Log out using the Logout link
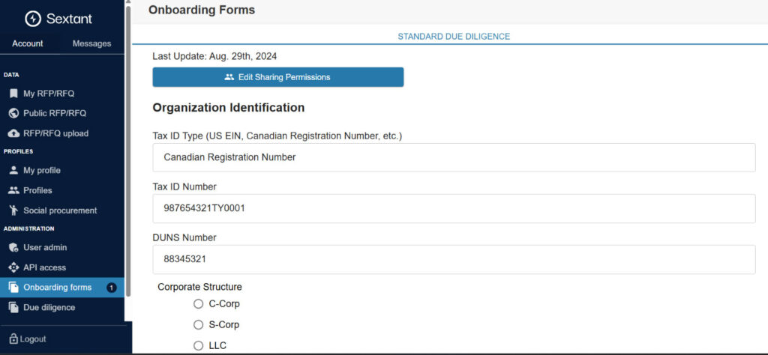This screenshot has height=355, width=768. tap(27, 339)
